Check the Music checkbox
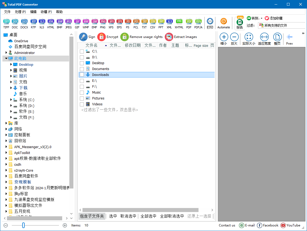The height and width of the screenshot is (231, 307). pos(82,92)
